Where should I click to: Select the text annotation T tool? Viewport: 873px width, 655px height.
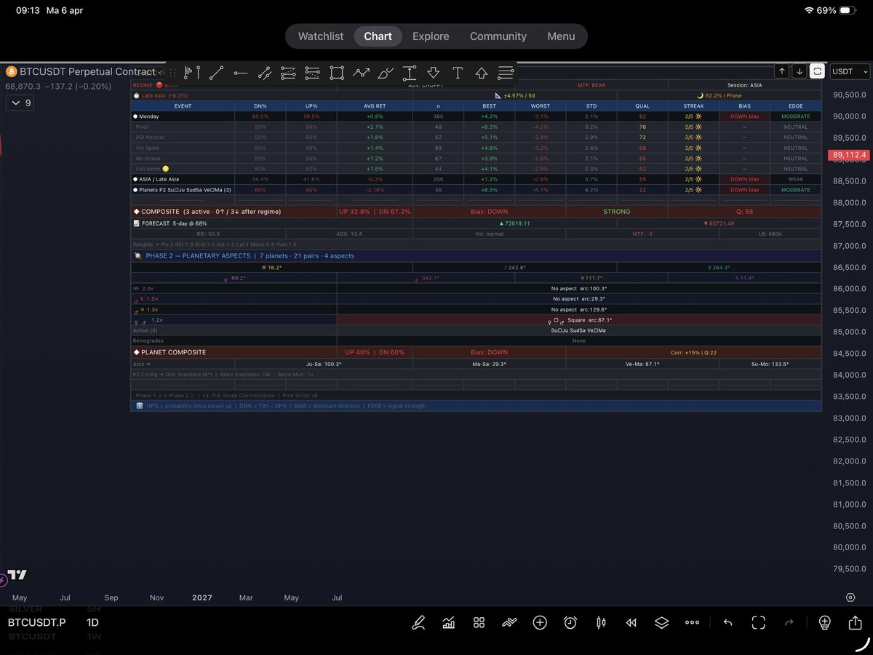coord(458,72)
